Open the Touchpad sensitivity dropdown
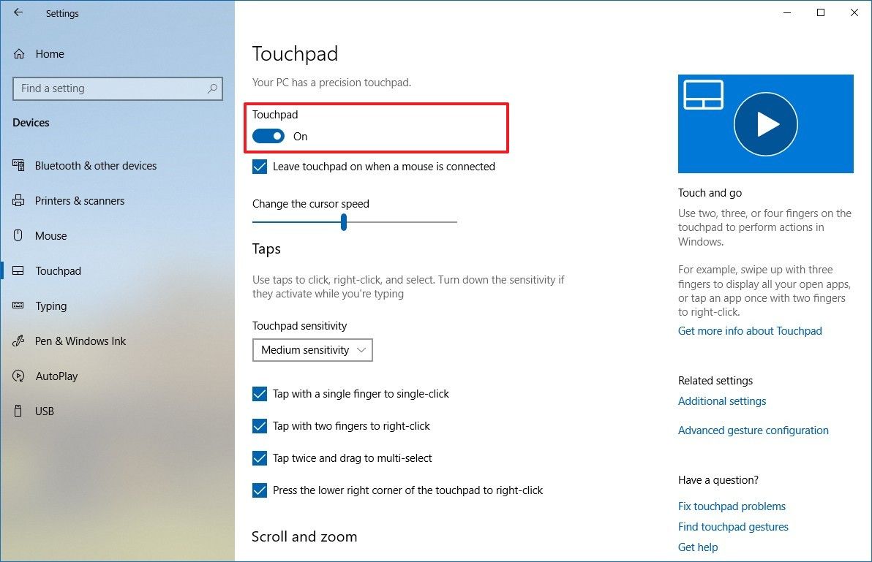 pos(312,350)
